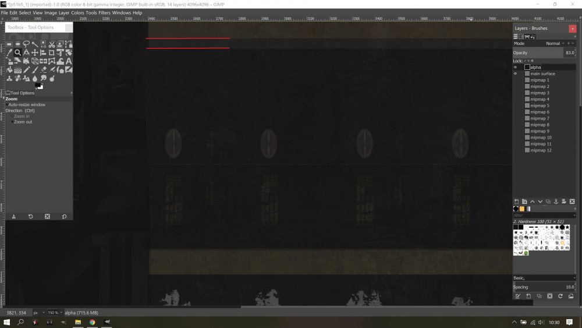Toggle visibility of the alpha layer
582x328 pixels.
515,67
